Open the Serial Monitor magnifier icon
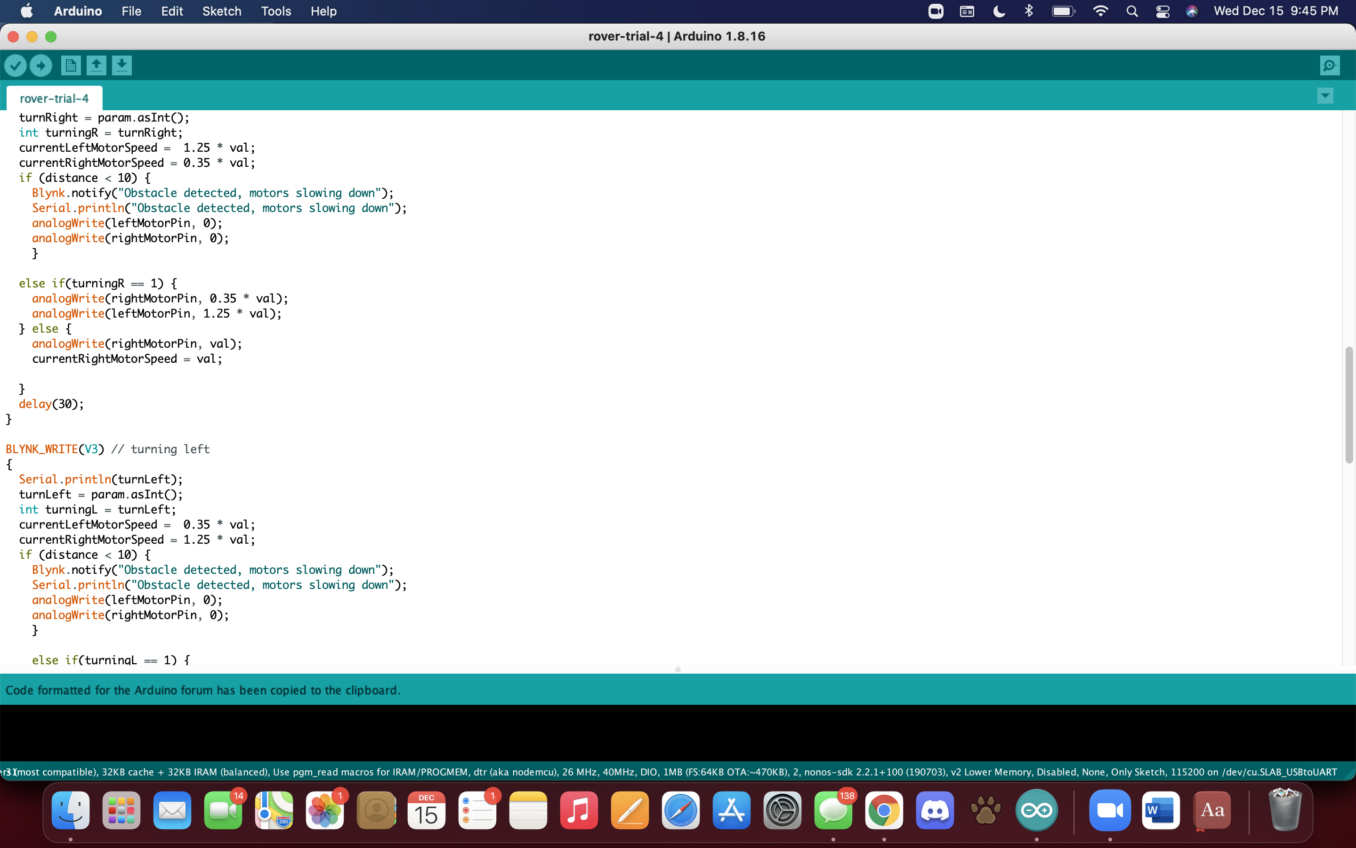The height and width of the screenshot is (848, 1356). point(1330,65)
